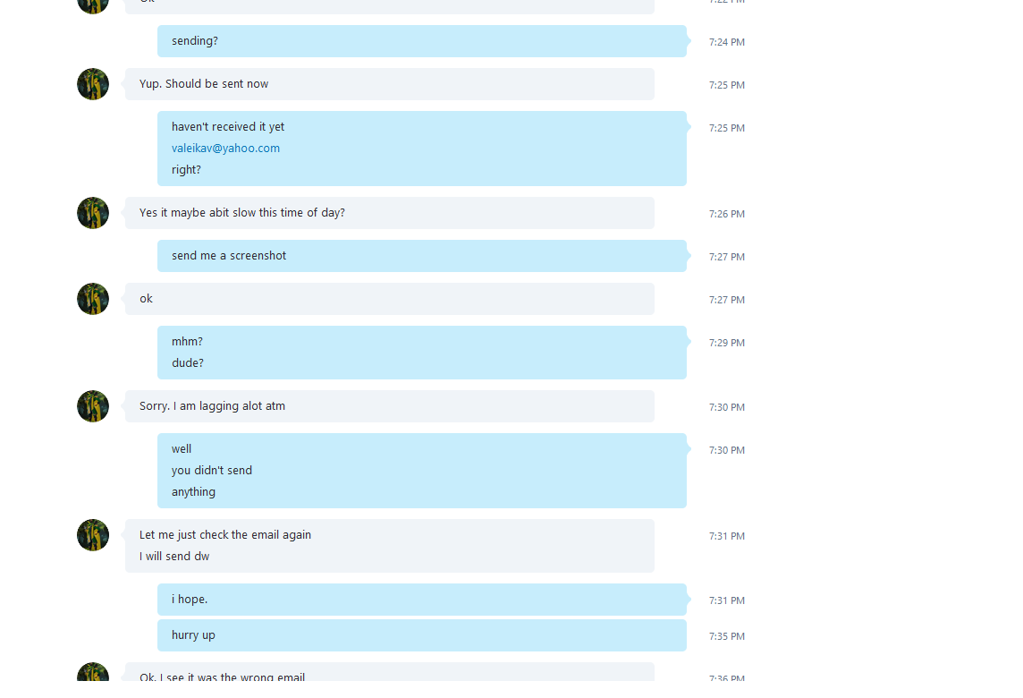Click avatar next to 'Yes it maybe abit slow'
The image size is (1023, 698).
point(93,213)
